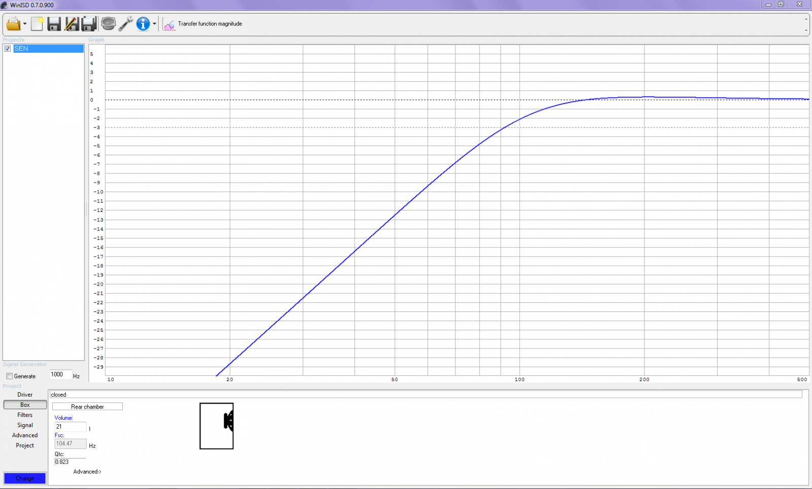Switch to the Filters tab

tap(25, 415)
